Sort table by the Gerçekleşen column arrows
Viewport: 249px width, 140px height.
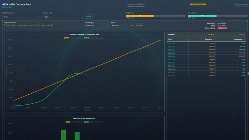pos(244,39)
